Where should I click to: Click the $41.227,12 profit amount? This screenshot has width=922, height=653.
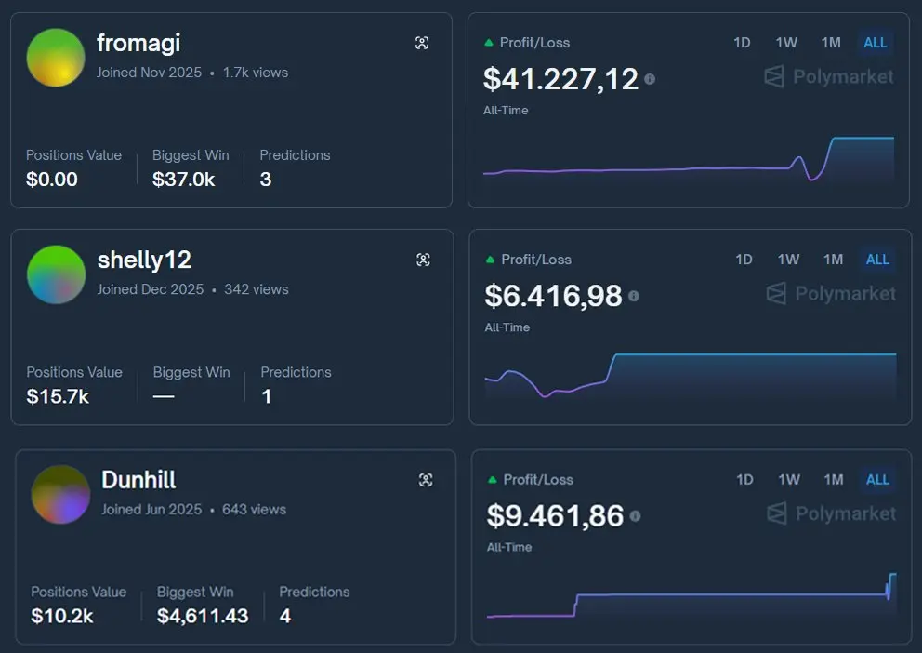pyautogui.click(x=560, y=79)
